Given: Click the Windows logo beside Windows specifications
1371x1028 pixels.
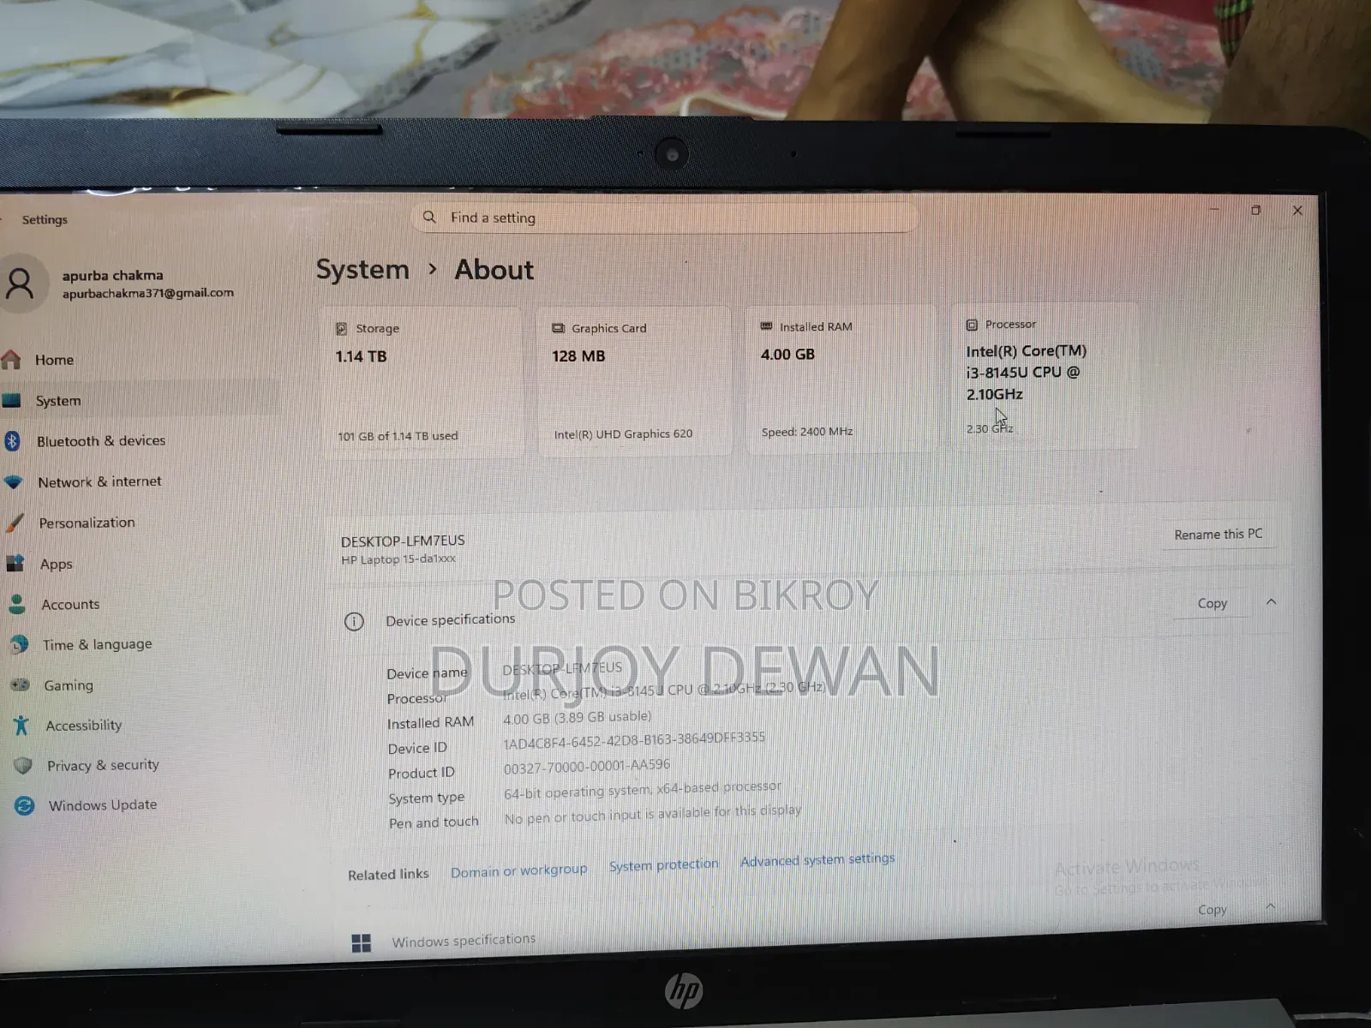Looking at the screenshot, I should pyautogui.click(x=362, y=943).
